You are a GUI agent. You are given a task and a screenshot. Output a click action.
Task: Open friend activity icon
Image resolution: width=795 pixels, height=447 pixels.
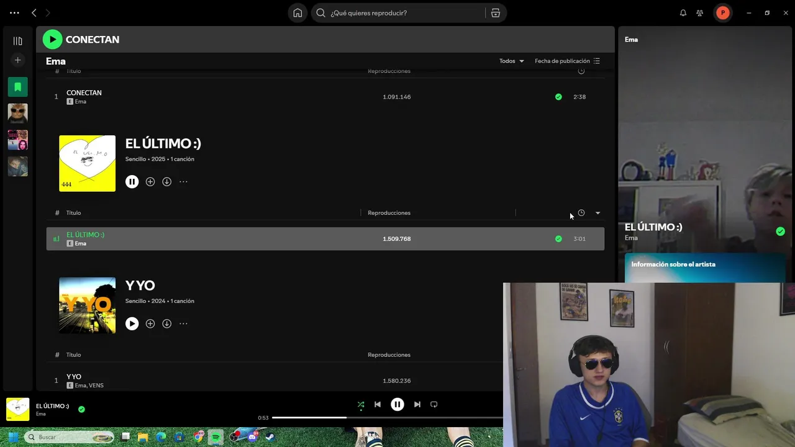(700, 12)
